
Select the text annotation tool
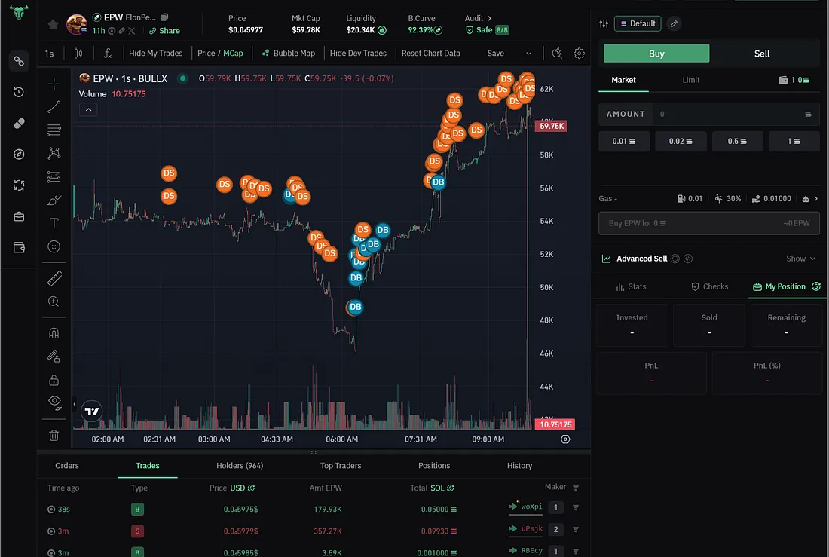click(x=54, y=223)
